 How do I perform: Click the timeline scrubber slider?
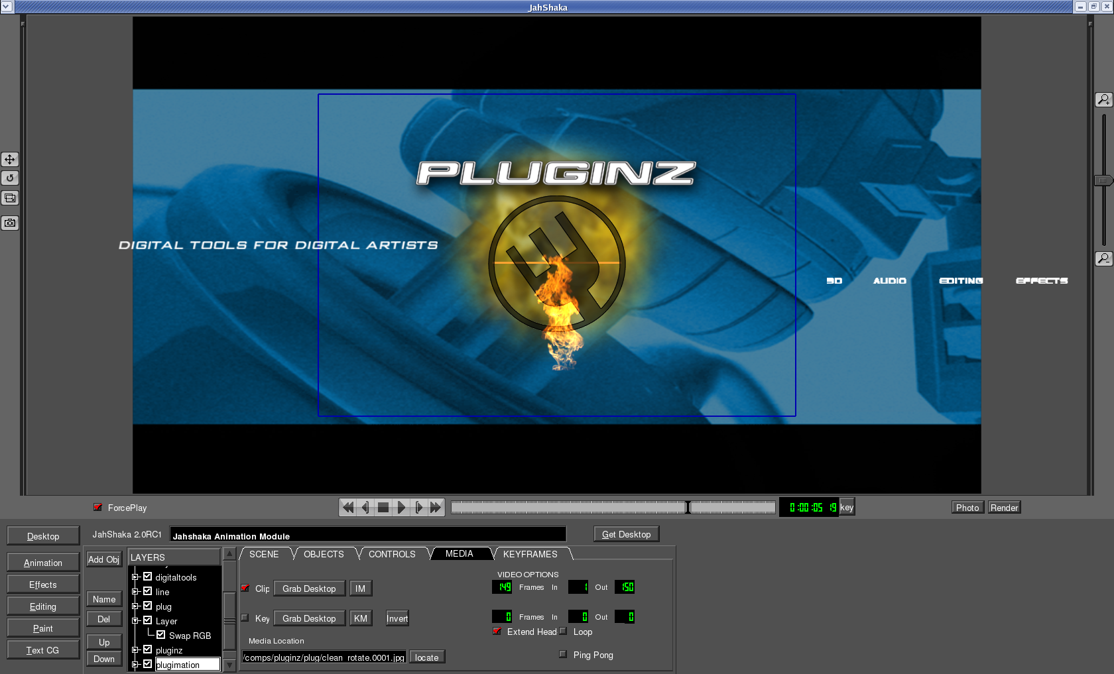(613, 508)
